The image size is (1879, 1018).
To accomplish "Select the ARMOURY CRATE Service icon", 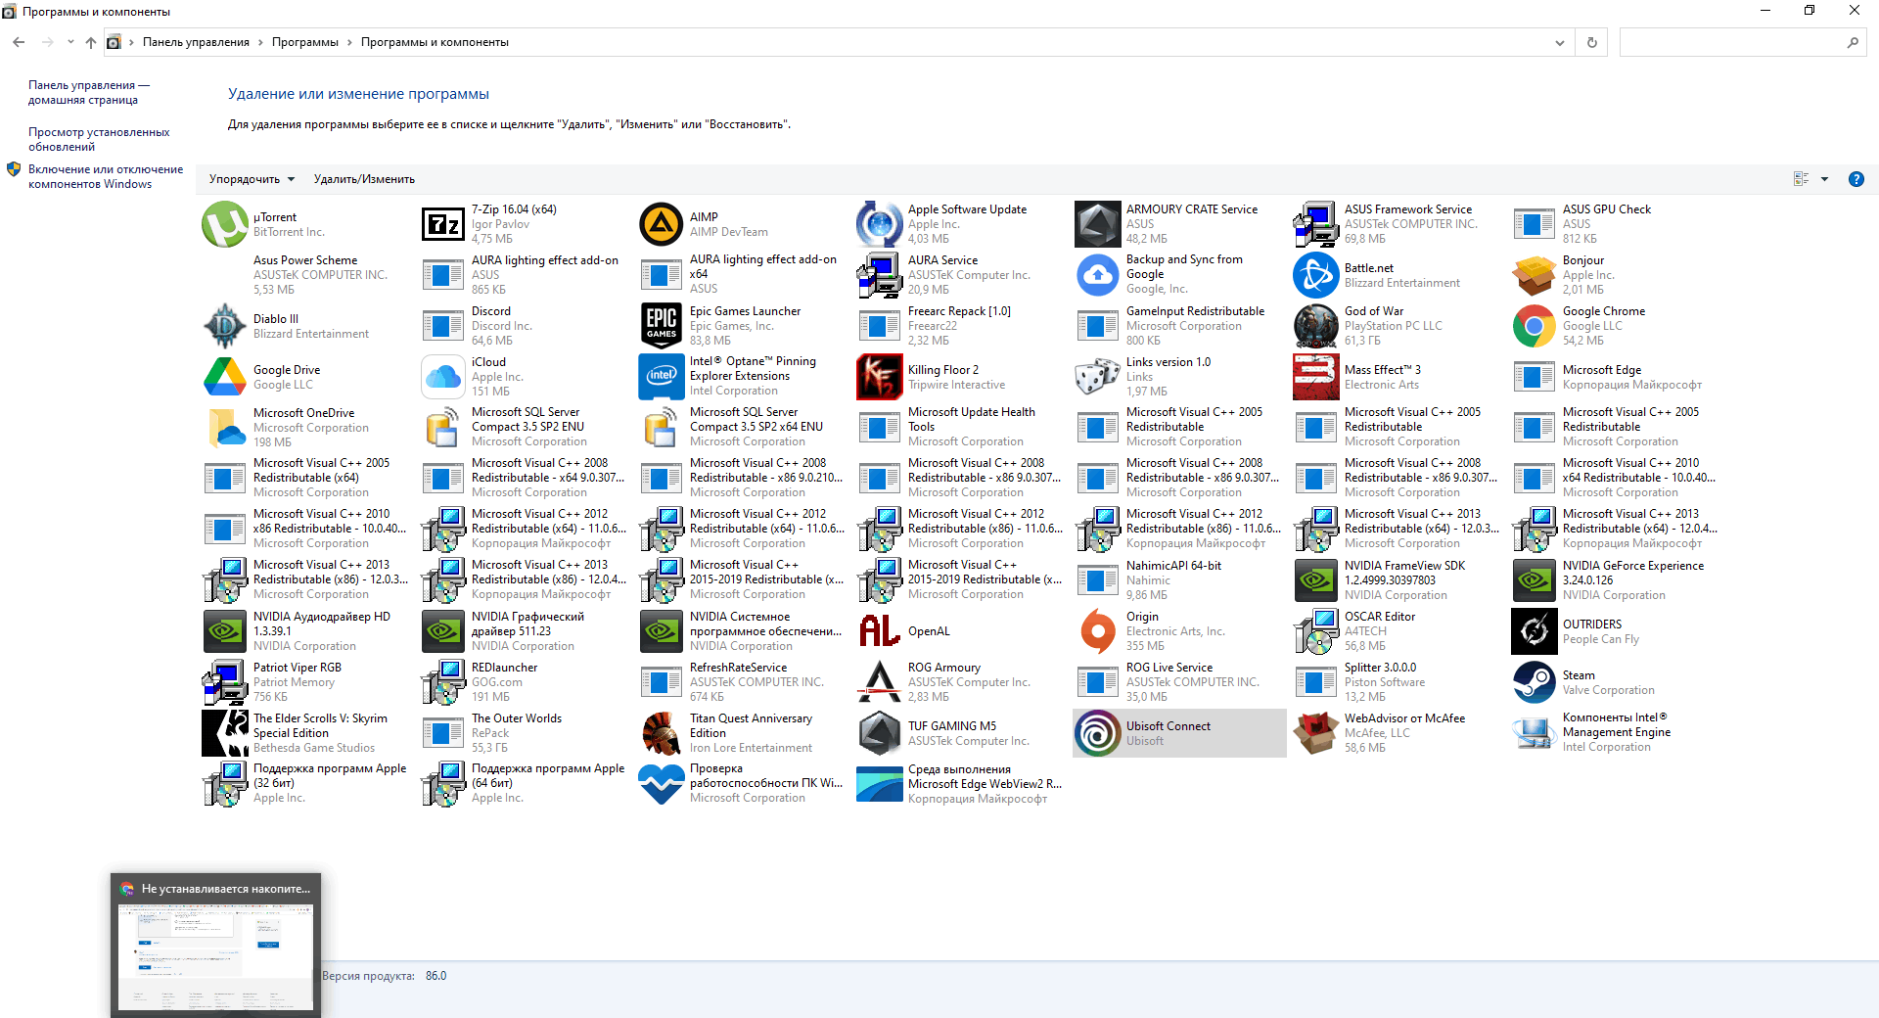I will [x=1098, y=224].
